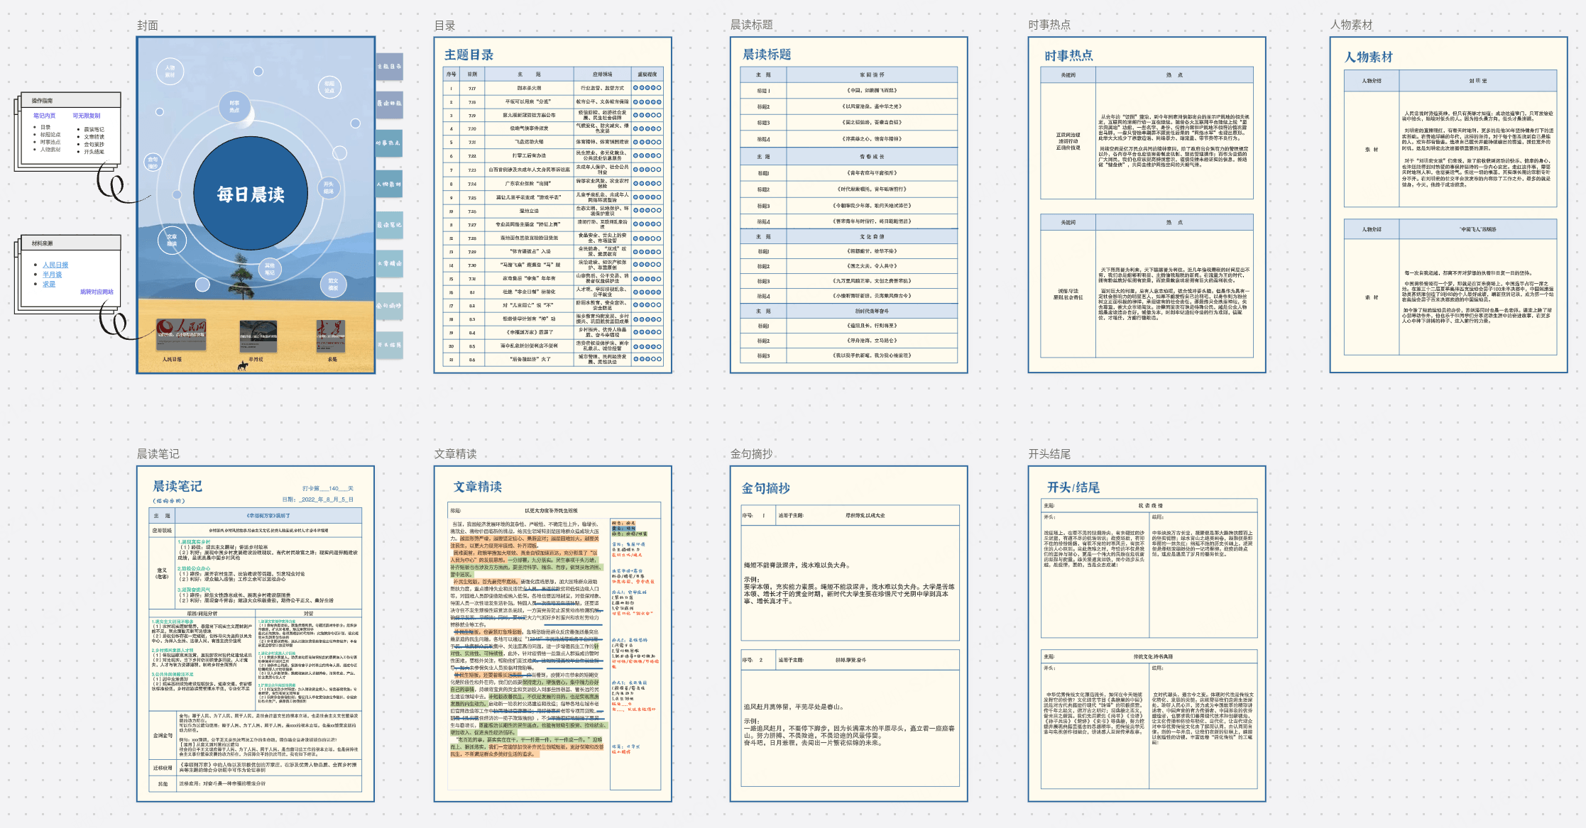Click the 人物素材 bubble on the cover
Viewport: 1586px width, 828px height.
pyautogui.click(x=170, y=71)
